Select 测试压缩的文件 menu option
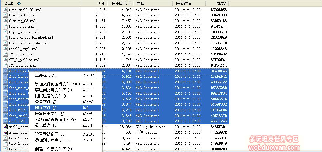Image resolution: width=322 pixels, height=152 pixels. [x=51, y=96]
